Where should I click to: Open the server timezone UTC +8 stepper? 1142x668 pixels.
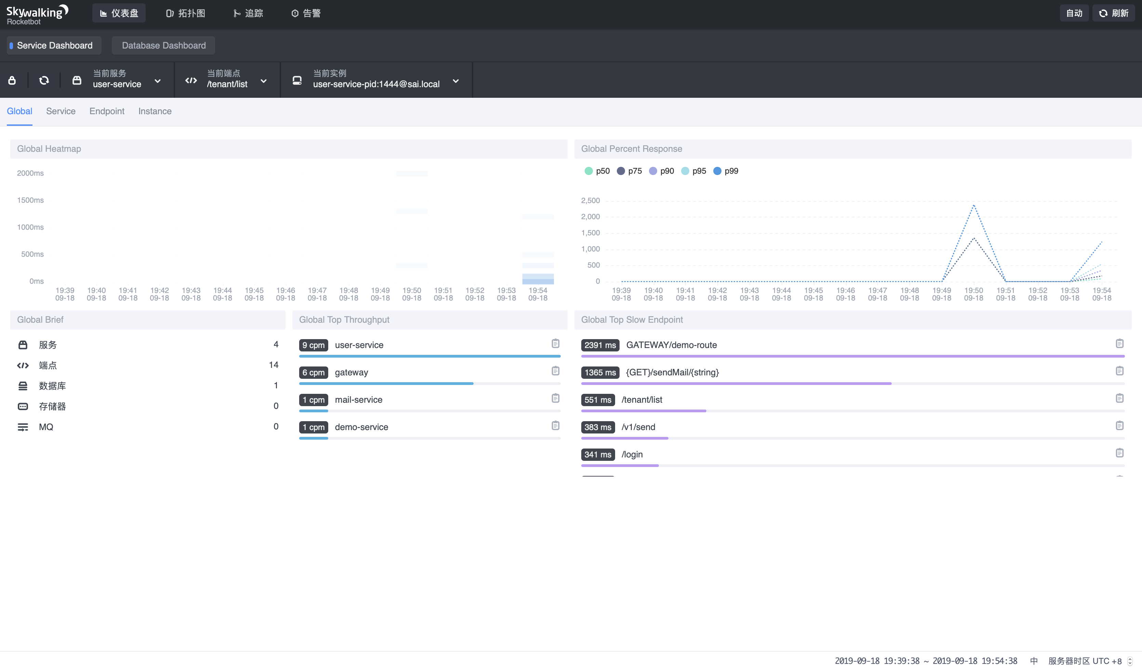pyautogui.click(x=1130, y=661)
